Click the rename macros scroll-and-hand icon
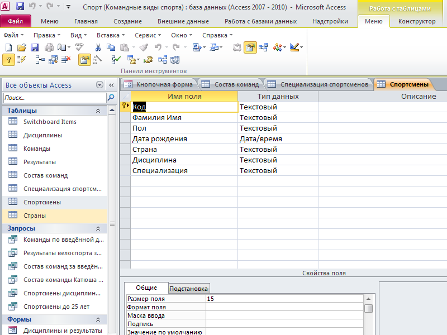 148,60
